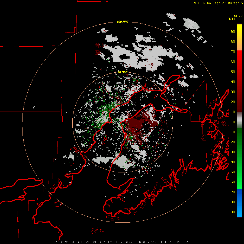This screenshot has width=244, height=244.
Task: Click the -90 value on velocity scale
Action: 232,212
